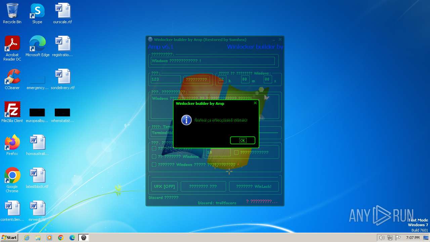Click the Discord link at bottom left

164,198
